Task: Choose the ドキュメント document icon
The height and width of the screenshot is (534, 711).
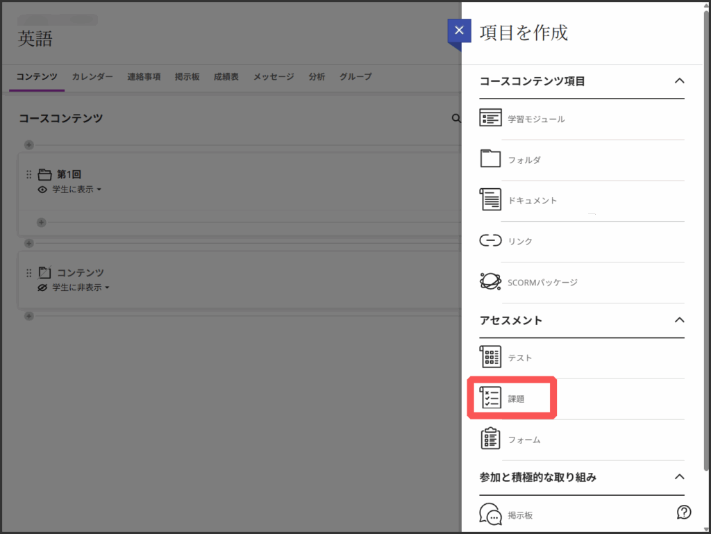Action: [490, 200]
